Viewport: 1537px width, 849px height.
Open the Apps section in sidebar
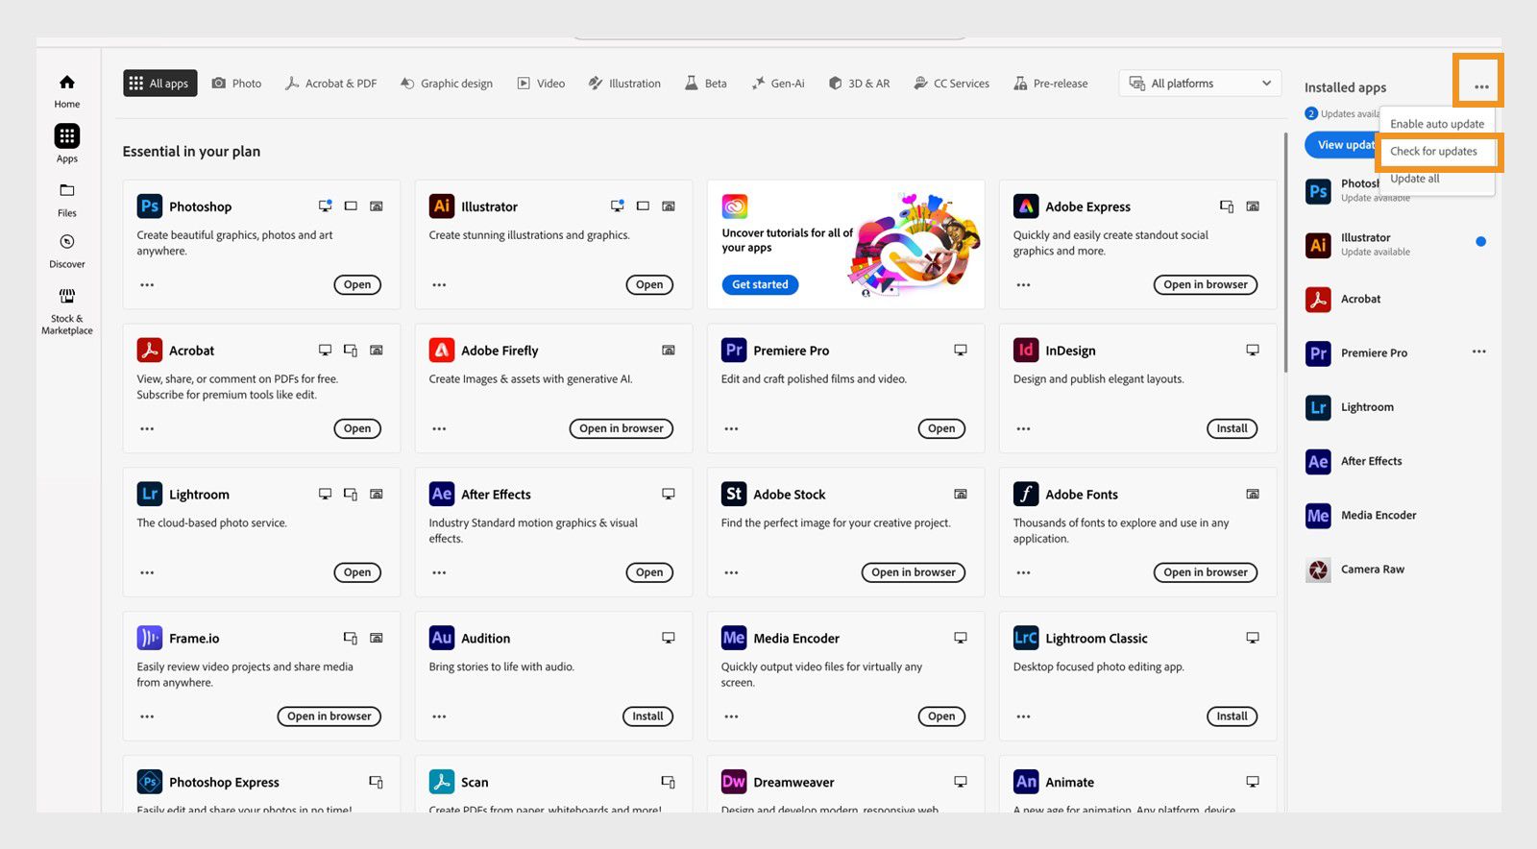pos(67,143)
